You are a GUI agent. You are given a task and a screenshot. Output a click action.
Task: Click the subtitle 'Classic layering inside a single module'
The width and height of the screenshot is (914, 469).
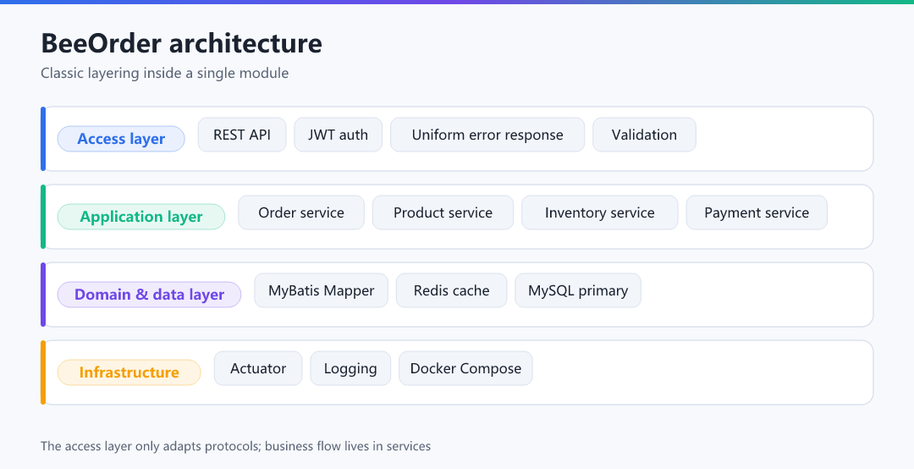(164, 74)
